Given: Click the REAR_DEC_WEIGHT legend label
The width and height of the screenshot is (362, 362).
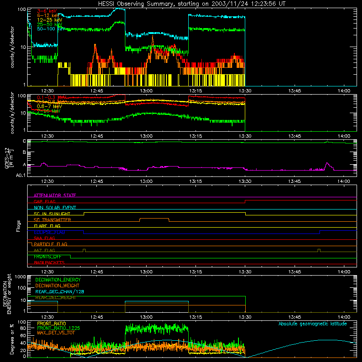Looking at the screenshot, I should 56,298.
